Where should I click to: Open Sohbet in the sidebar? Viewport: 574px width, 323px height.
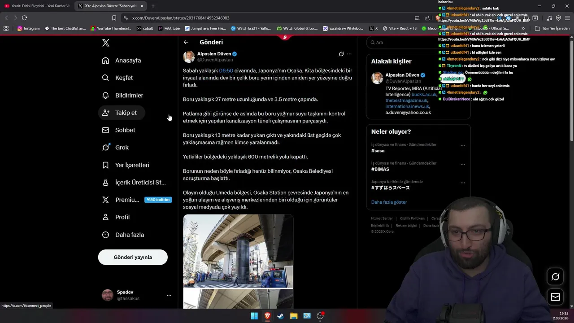coord(118,130)
